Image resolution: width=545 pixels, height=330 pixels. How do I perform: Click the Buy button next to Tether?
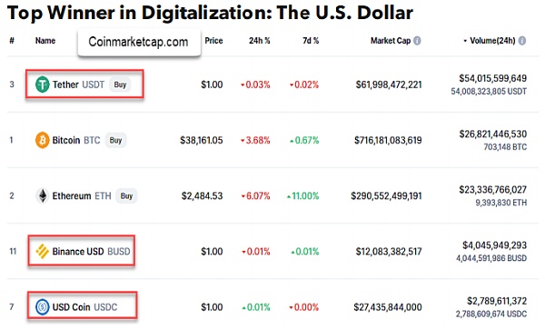coord(120,85)
